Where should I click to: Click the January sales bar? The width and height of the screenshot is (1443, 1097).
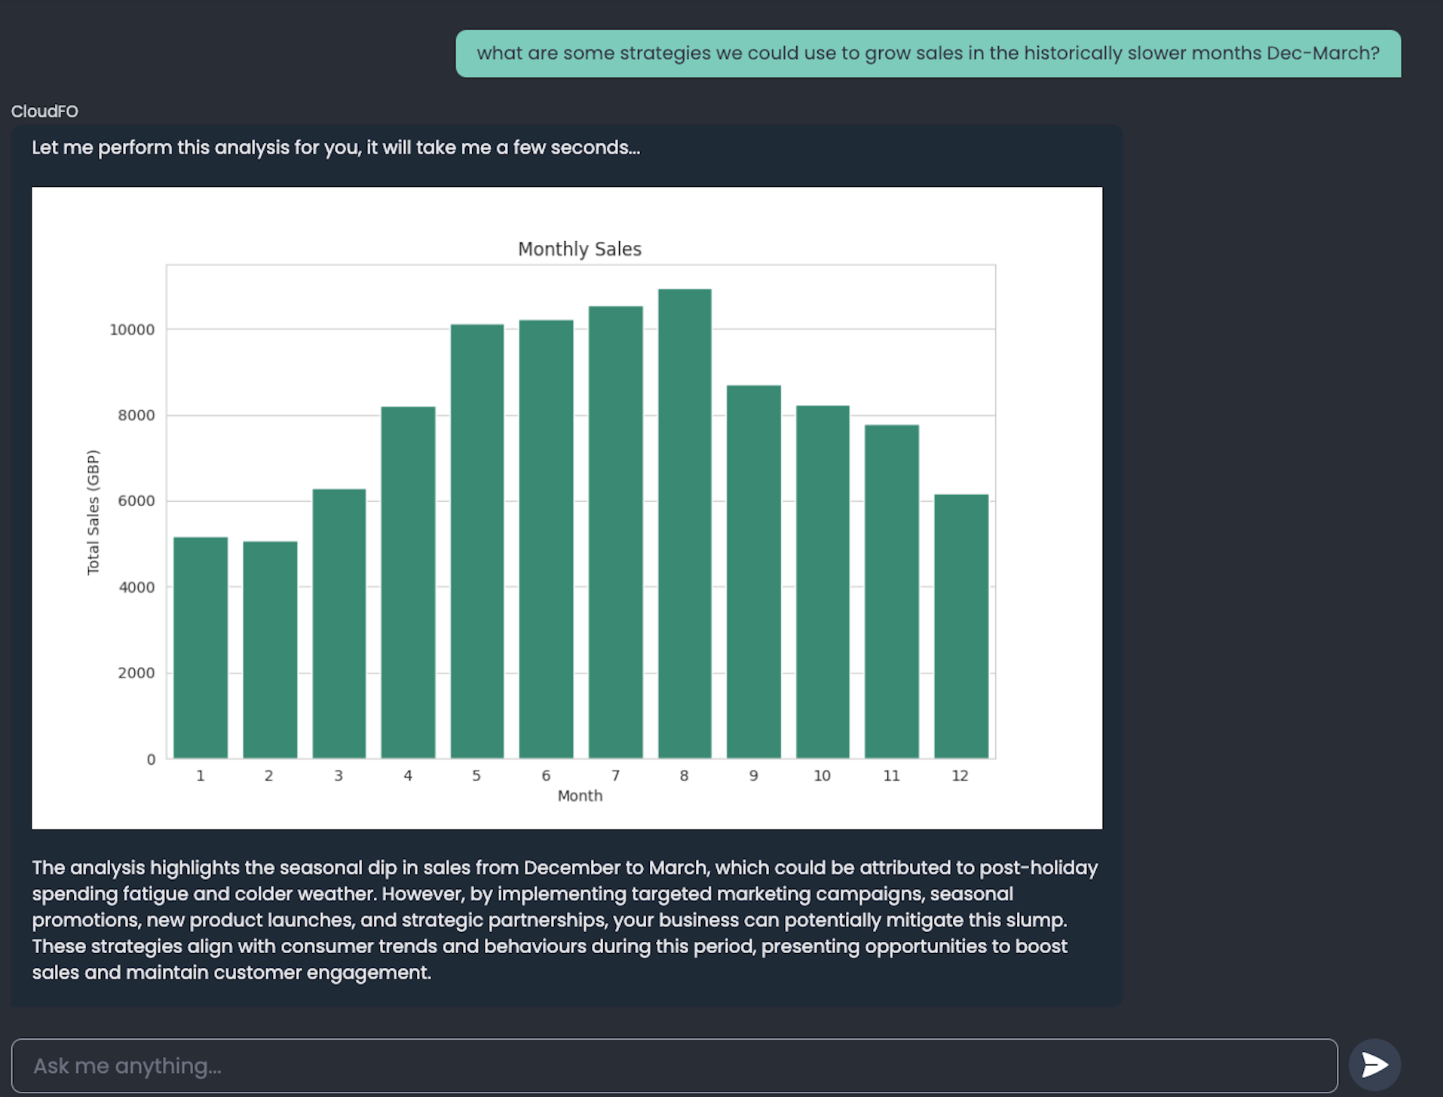(200, 648)
